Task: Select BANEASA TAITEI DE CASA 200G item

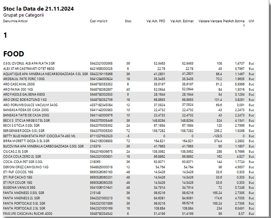Action: (26, 115)
